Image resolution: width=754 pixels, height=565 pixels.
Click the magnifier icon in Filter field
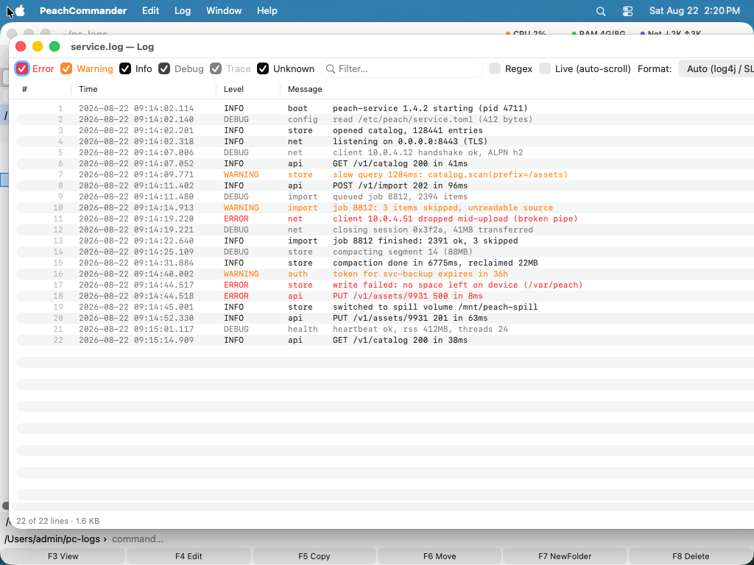pos(331,69)
